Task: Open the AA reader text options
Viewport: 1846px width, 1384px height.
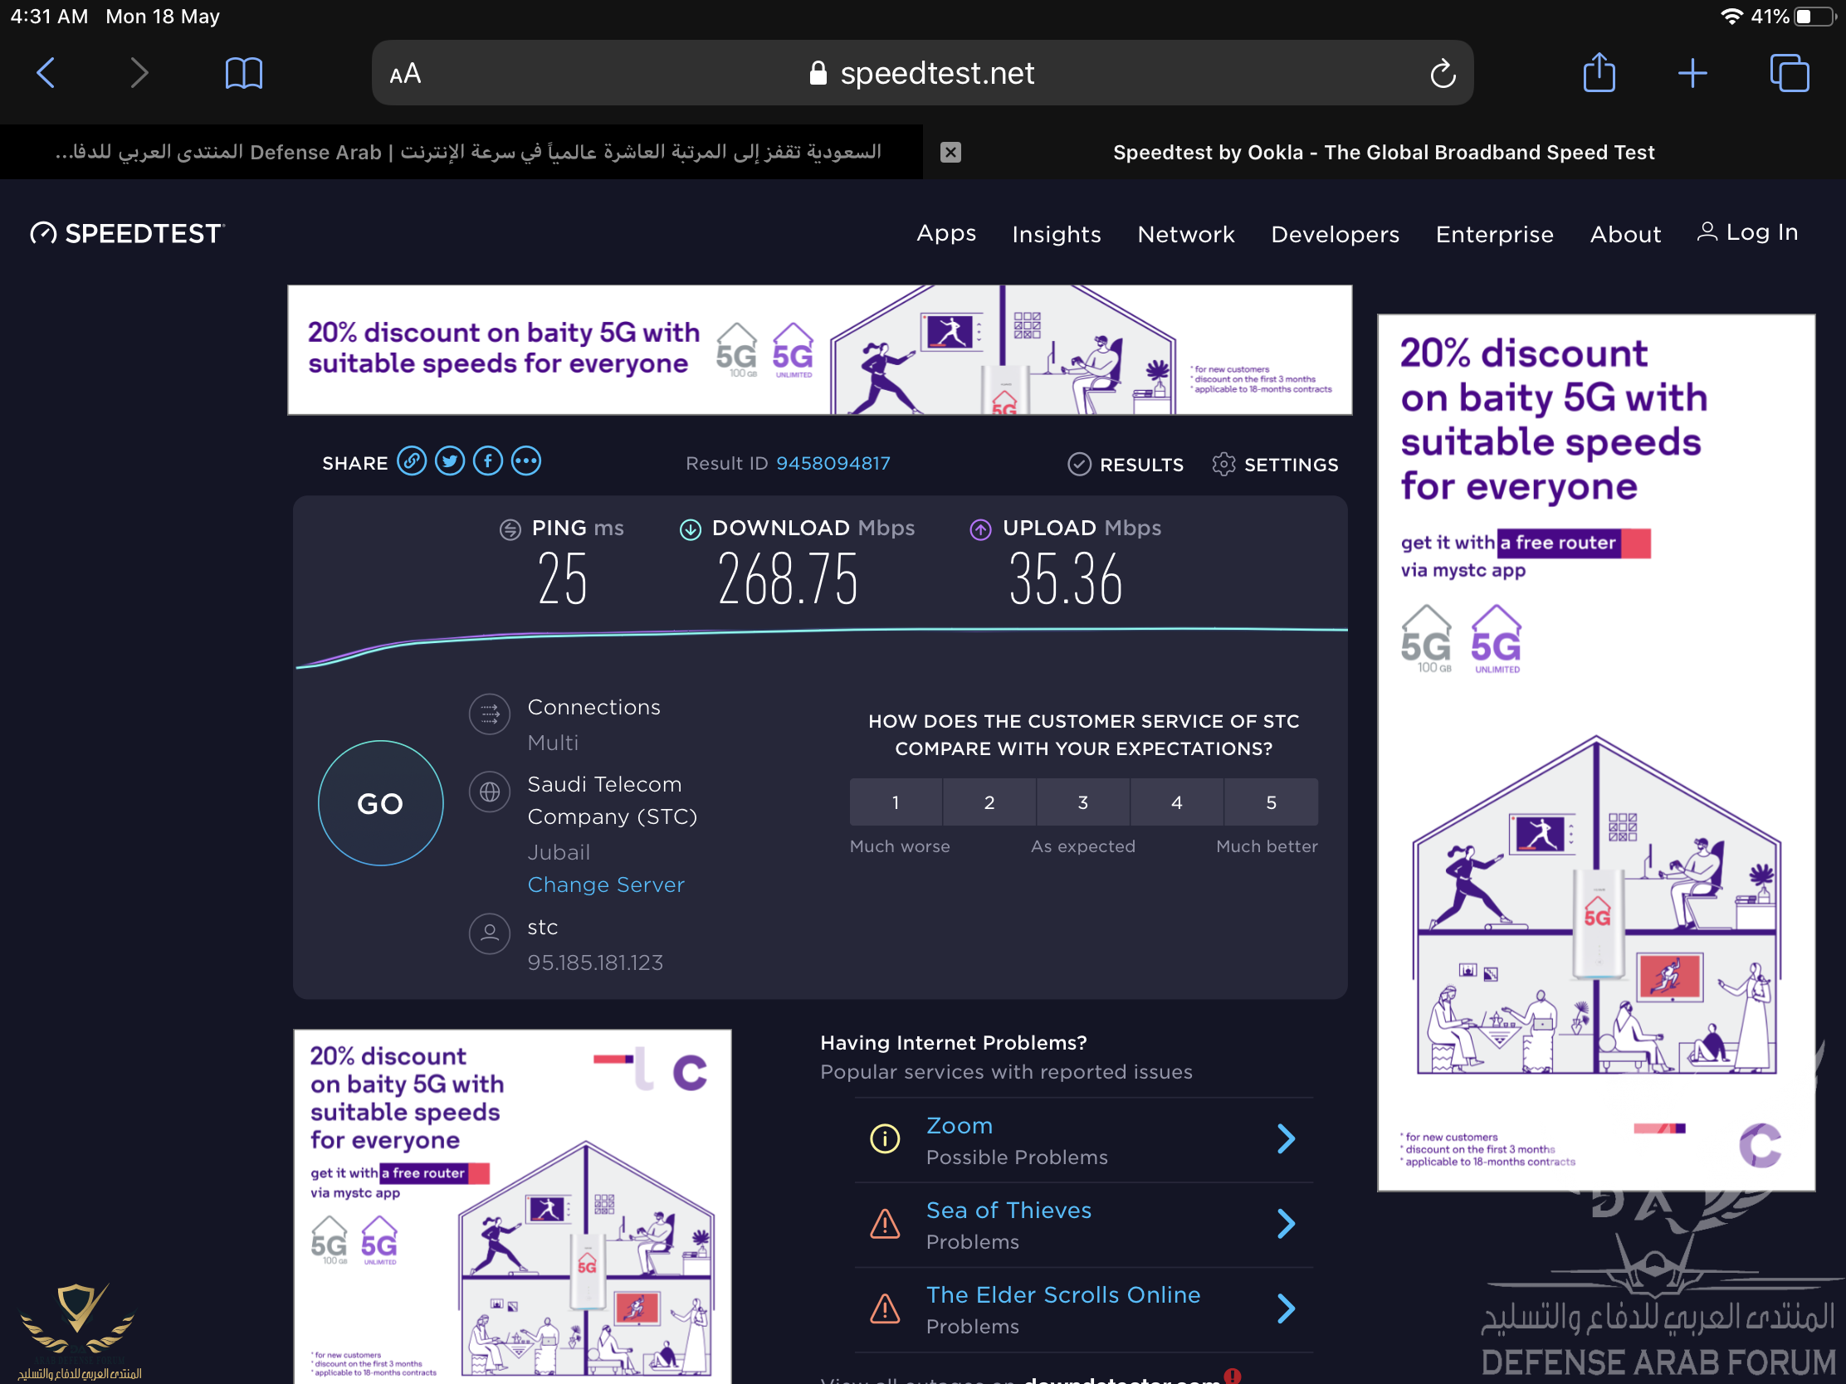Action: [406, 74]
